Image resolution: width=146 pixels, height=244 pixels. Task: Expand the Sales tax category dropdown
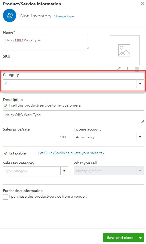coord(64,171)
